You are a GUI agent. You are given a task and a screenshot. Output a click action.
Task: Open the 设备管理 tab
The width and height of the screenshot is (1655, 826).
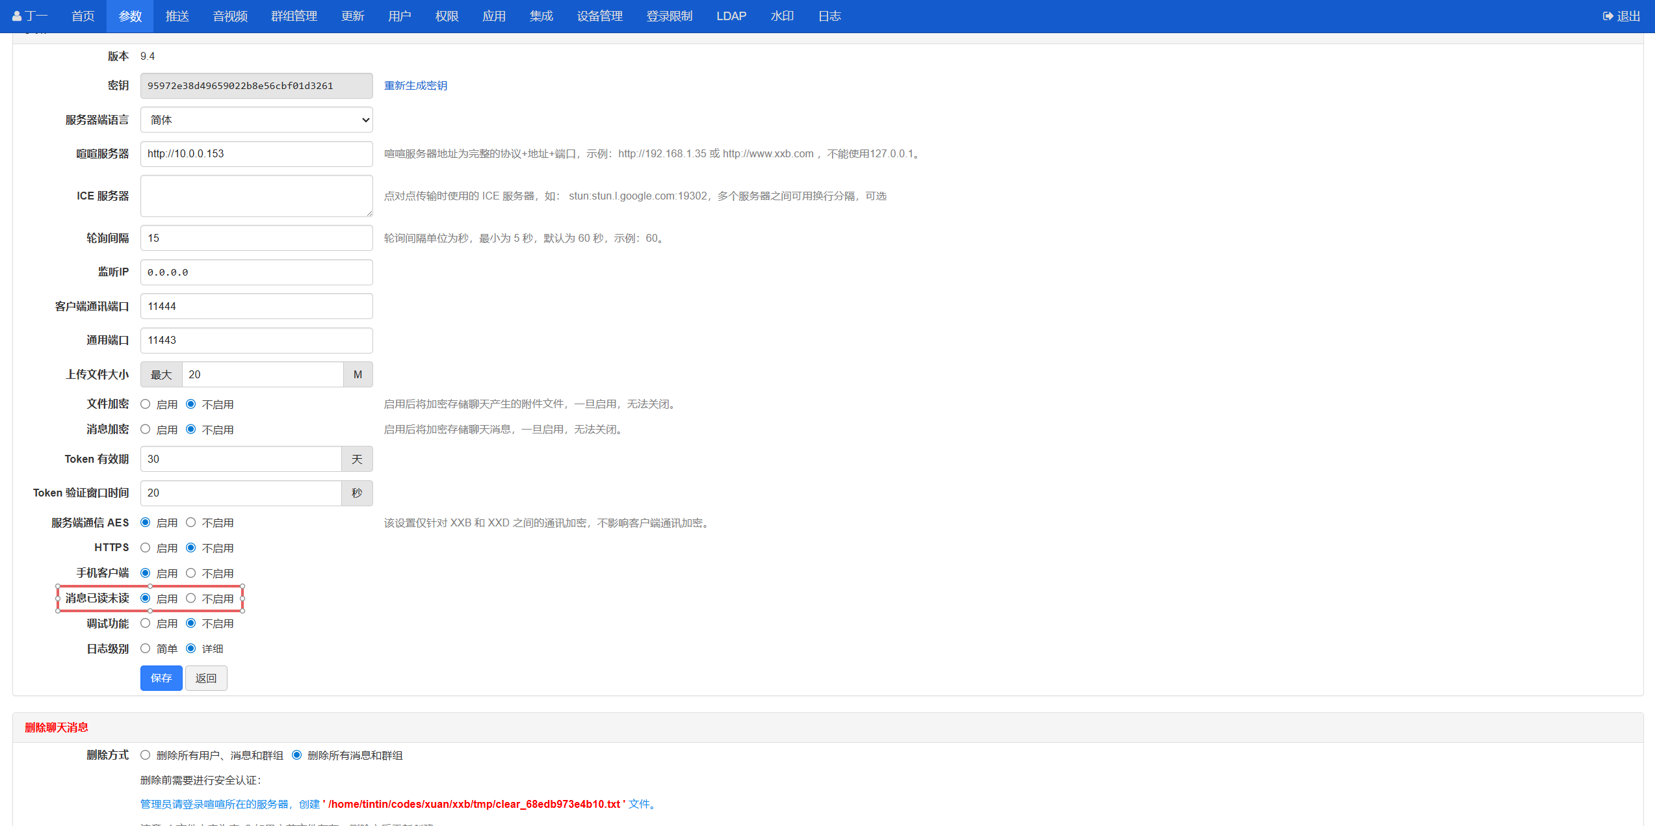[x=599, y=16]
